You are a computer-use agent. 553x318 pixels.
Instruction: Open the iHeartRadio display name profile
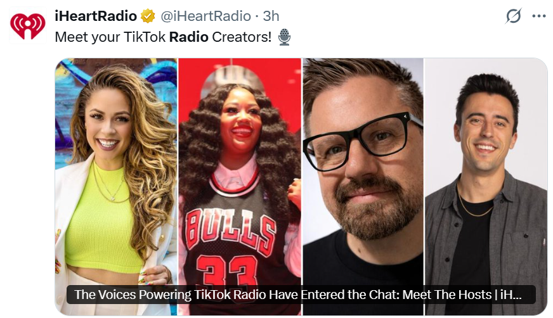click(x=96, y=16)
